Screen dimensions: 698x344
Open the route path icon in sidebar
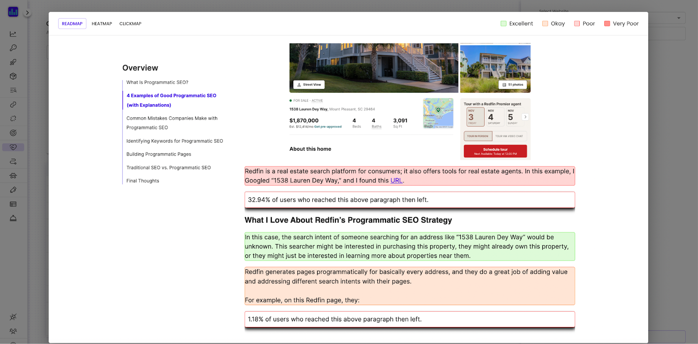point(13,162)
